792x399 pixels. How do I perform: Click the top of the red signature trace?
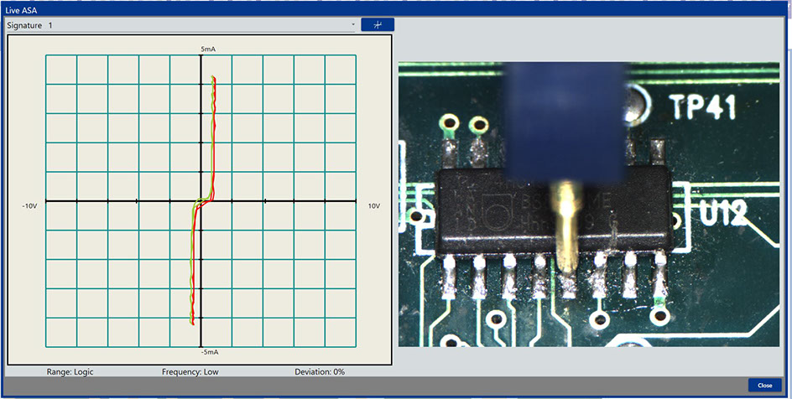[214, 79]
